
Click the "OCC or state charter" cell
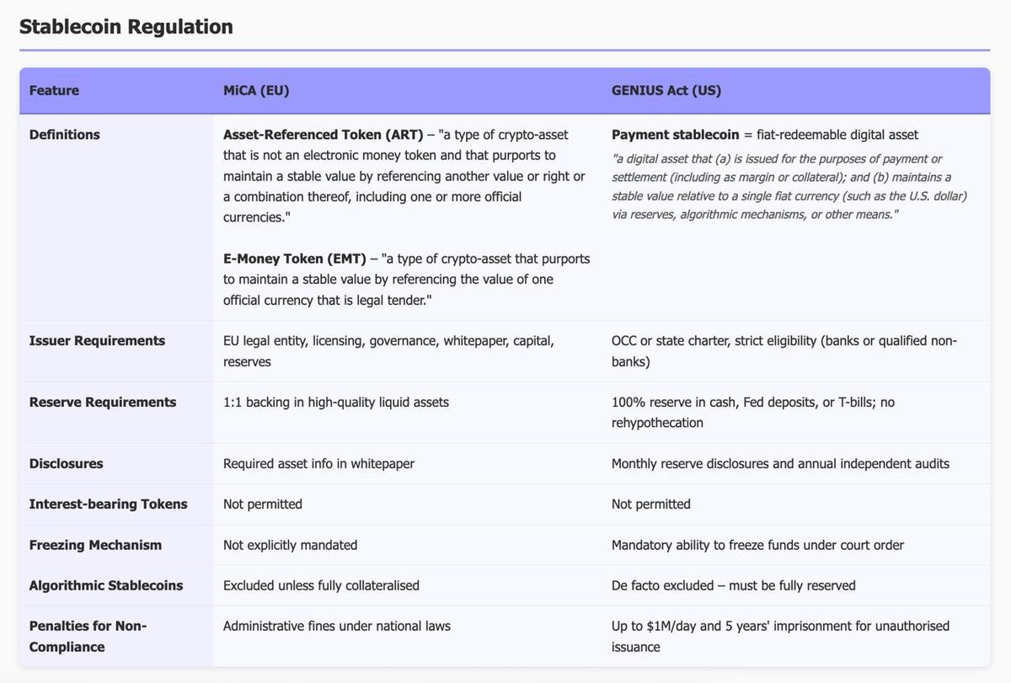coord(784,350)
